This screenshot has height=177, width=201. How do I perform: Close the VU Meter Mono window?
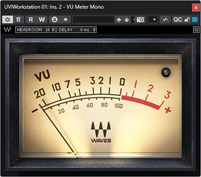[196, 7]
